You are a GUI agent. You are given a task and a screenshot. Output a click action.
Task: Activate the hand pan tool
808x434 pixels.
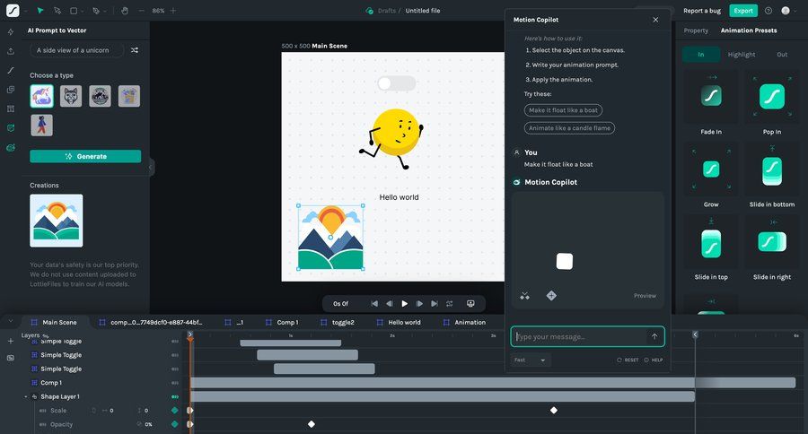[125, 10]
